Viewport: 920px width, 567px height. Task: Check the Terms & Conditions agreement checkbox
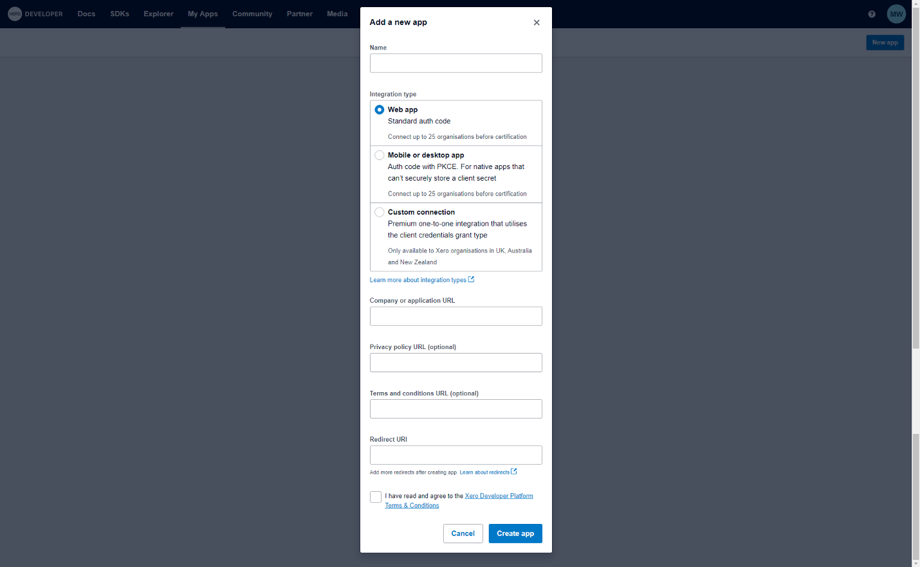tap(376, 497)
